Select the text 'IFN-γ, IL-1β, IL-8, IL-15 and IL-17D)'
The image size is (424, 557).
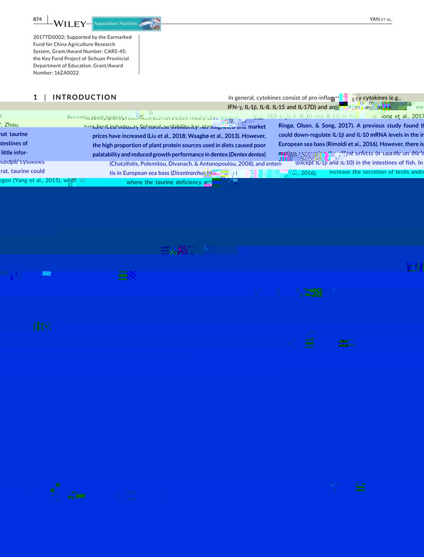tap(272, 107)
